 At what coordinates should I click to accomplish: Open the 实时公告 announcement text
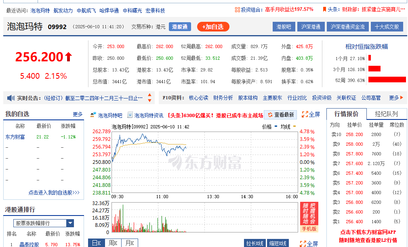(x=93, y=98)
